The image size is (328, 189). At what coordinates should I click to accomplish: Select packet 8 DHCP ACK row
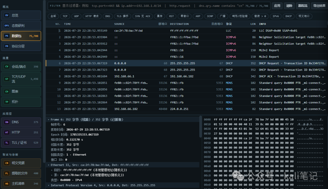click(186, 76)
